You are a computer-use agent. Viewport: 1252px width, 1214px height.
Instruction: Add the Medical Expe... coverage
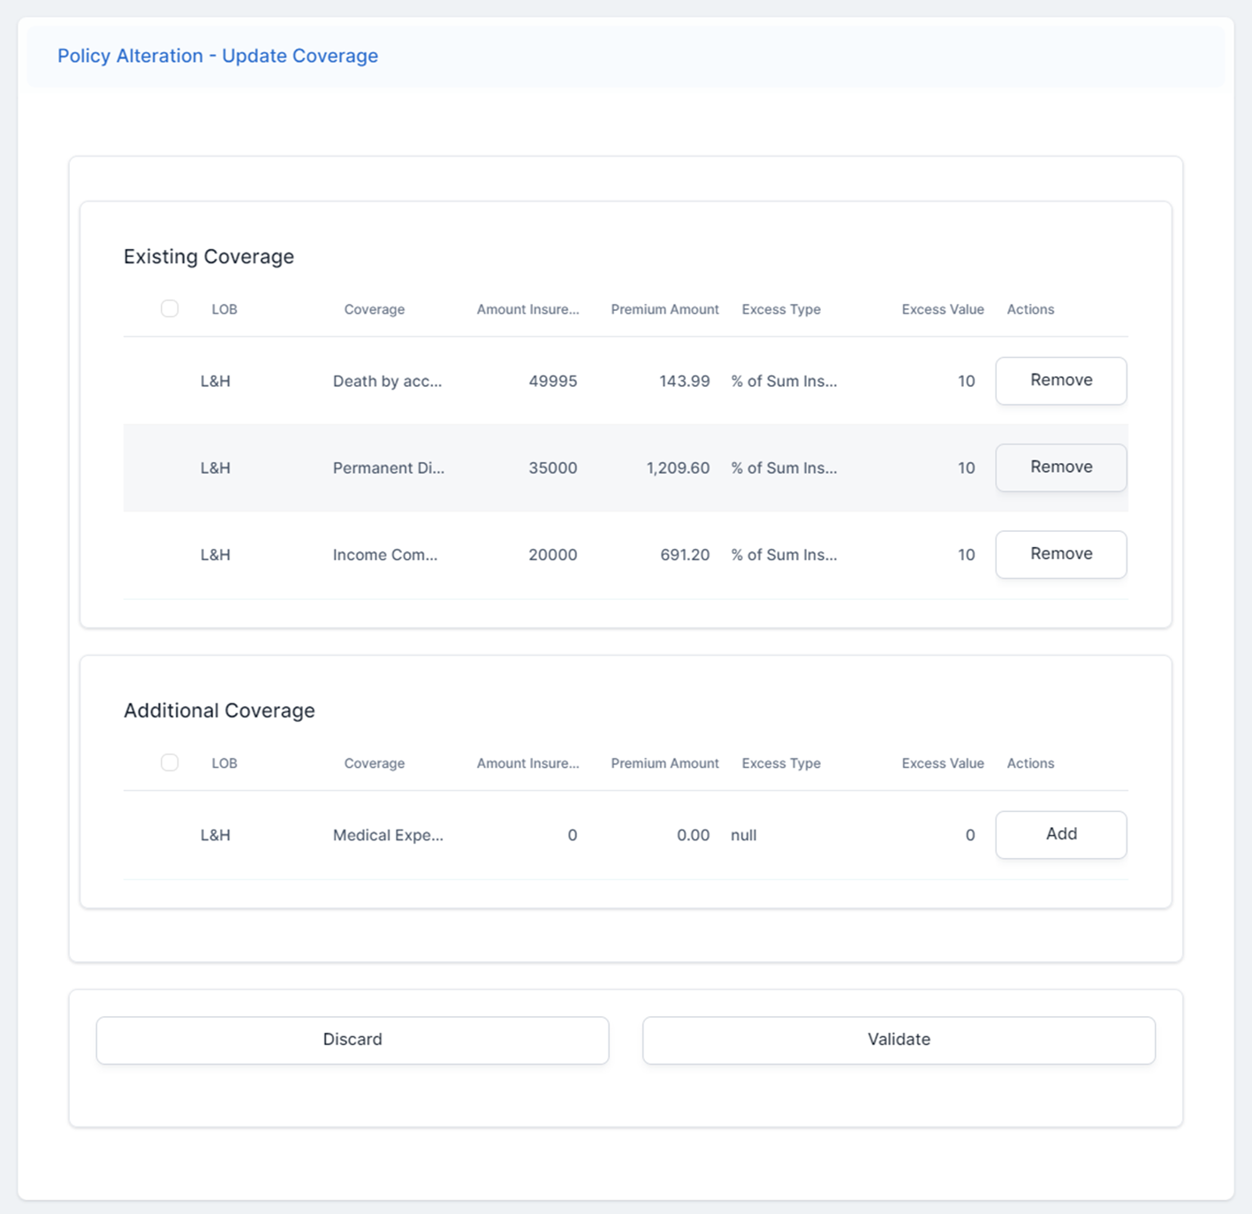pos(1060,834)
